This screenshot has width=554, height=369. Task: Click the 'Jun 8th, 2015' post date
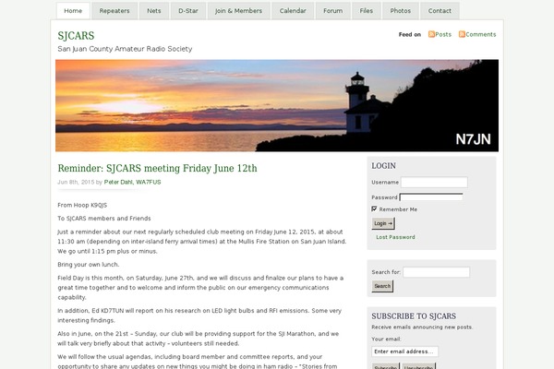[76, 183]
